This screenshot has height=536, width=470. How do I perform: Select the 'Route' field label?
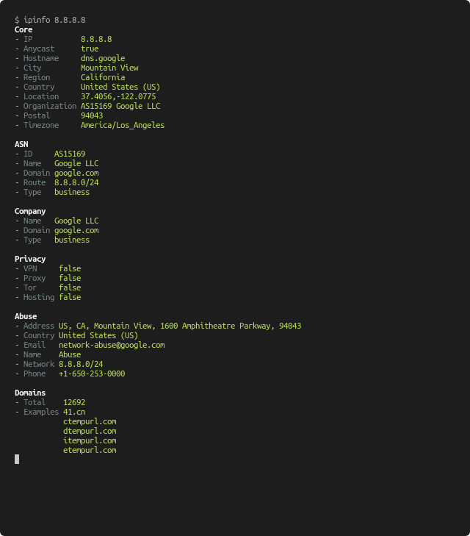click(x=35, y=183)
